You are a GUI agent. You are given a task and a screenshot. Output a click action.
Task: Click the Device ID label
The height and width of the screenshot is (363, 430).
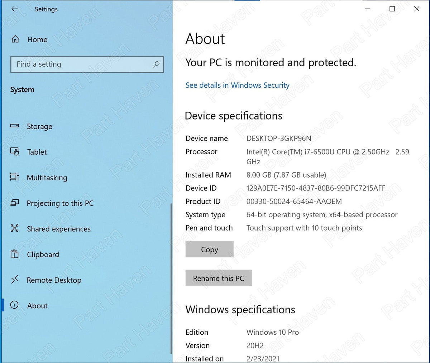pyautogui.click(x=201, y=188)
